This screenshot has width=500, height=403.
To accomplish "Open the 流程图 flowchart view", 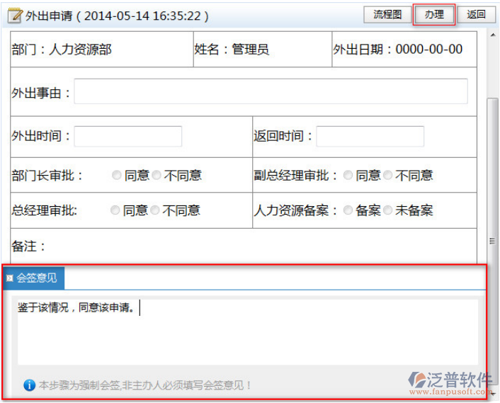I will [x=387, y=15].
